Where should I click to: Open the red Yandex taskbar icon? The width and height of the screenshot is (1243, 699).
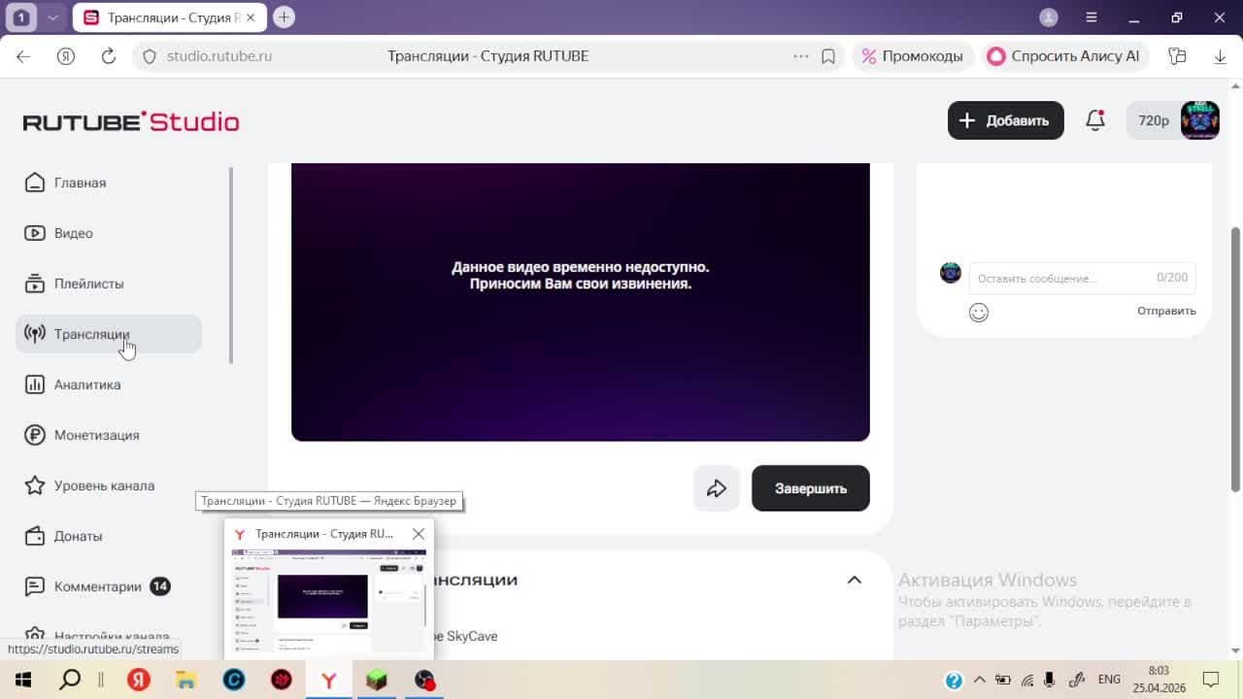point(139,681)
